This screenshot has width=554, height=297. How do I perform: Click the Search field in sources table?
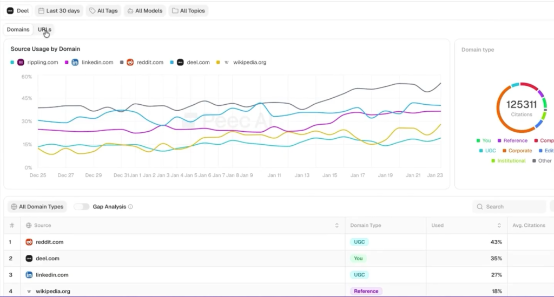[509, 207]
